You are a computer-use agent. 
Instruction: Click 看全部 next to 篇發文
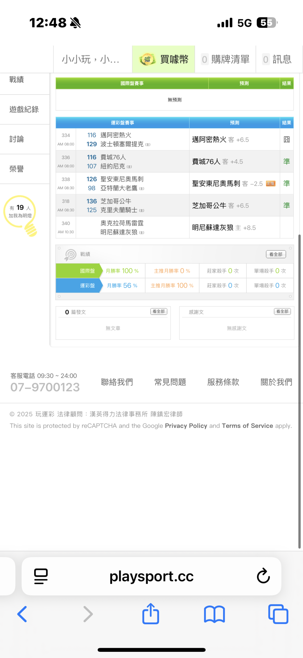coord(159,311)
